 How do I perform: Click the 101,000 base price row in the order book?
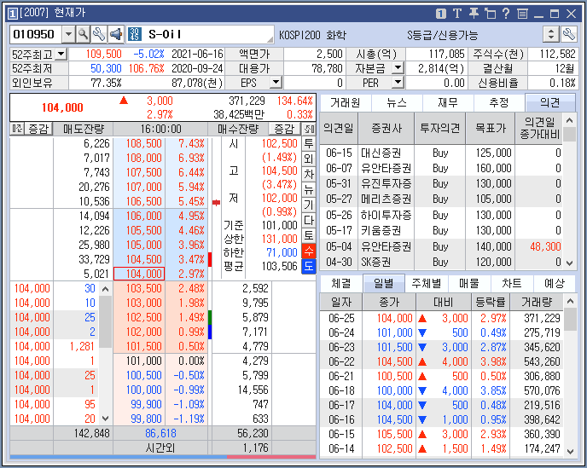click(x=139, y=361)
